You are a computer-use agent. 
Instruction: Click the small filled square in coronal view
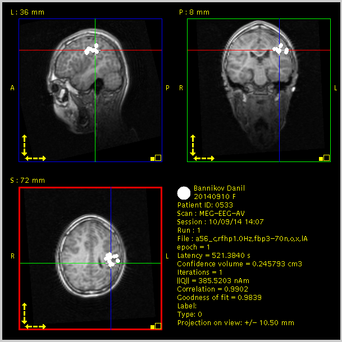[321, 159]
